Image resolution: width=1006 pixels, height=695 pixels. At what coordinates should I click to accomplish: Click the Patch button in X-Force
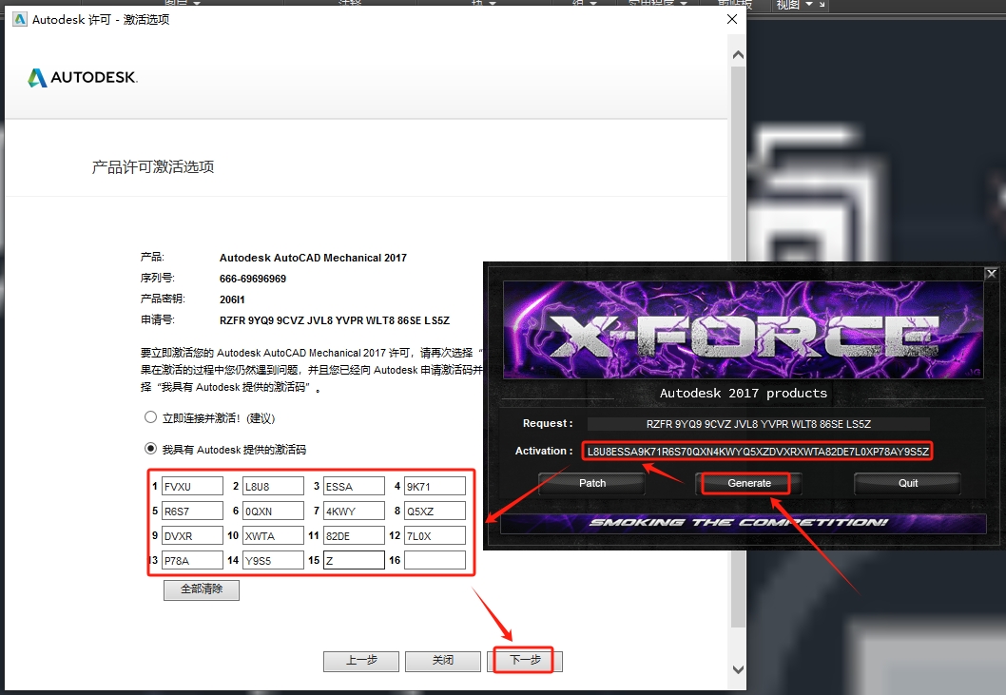pos(592,483)
